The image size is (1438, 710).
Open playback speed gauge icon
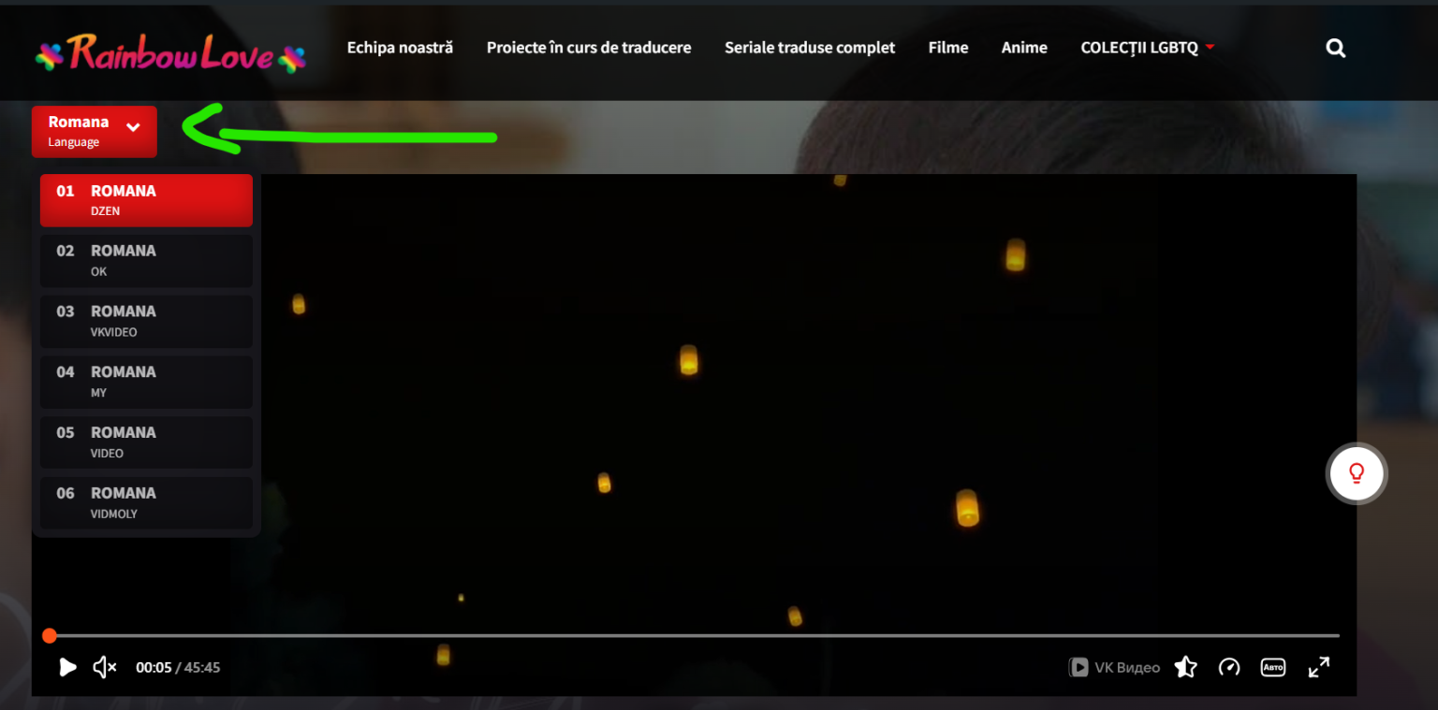click(x=1228, y=667)
